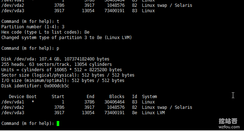244x131 pixels.
Task: Click the 'Blocks' column header
Action: tap(117, 97)
